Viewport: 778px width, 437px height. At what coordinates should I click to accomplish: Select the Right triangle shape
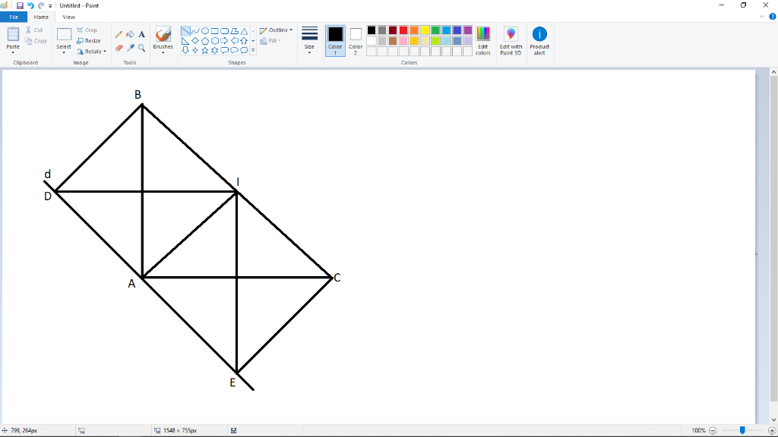(185, 41)
